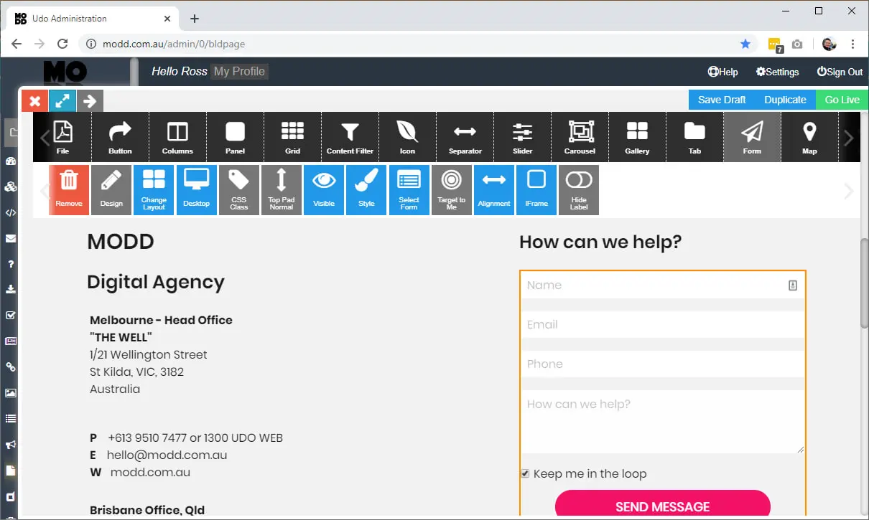The width and height of the screenshot is (869, 520).
Task: Insert a Separator widget
Action: click(x=465, y=137)
